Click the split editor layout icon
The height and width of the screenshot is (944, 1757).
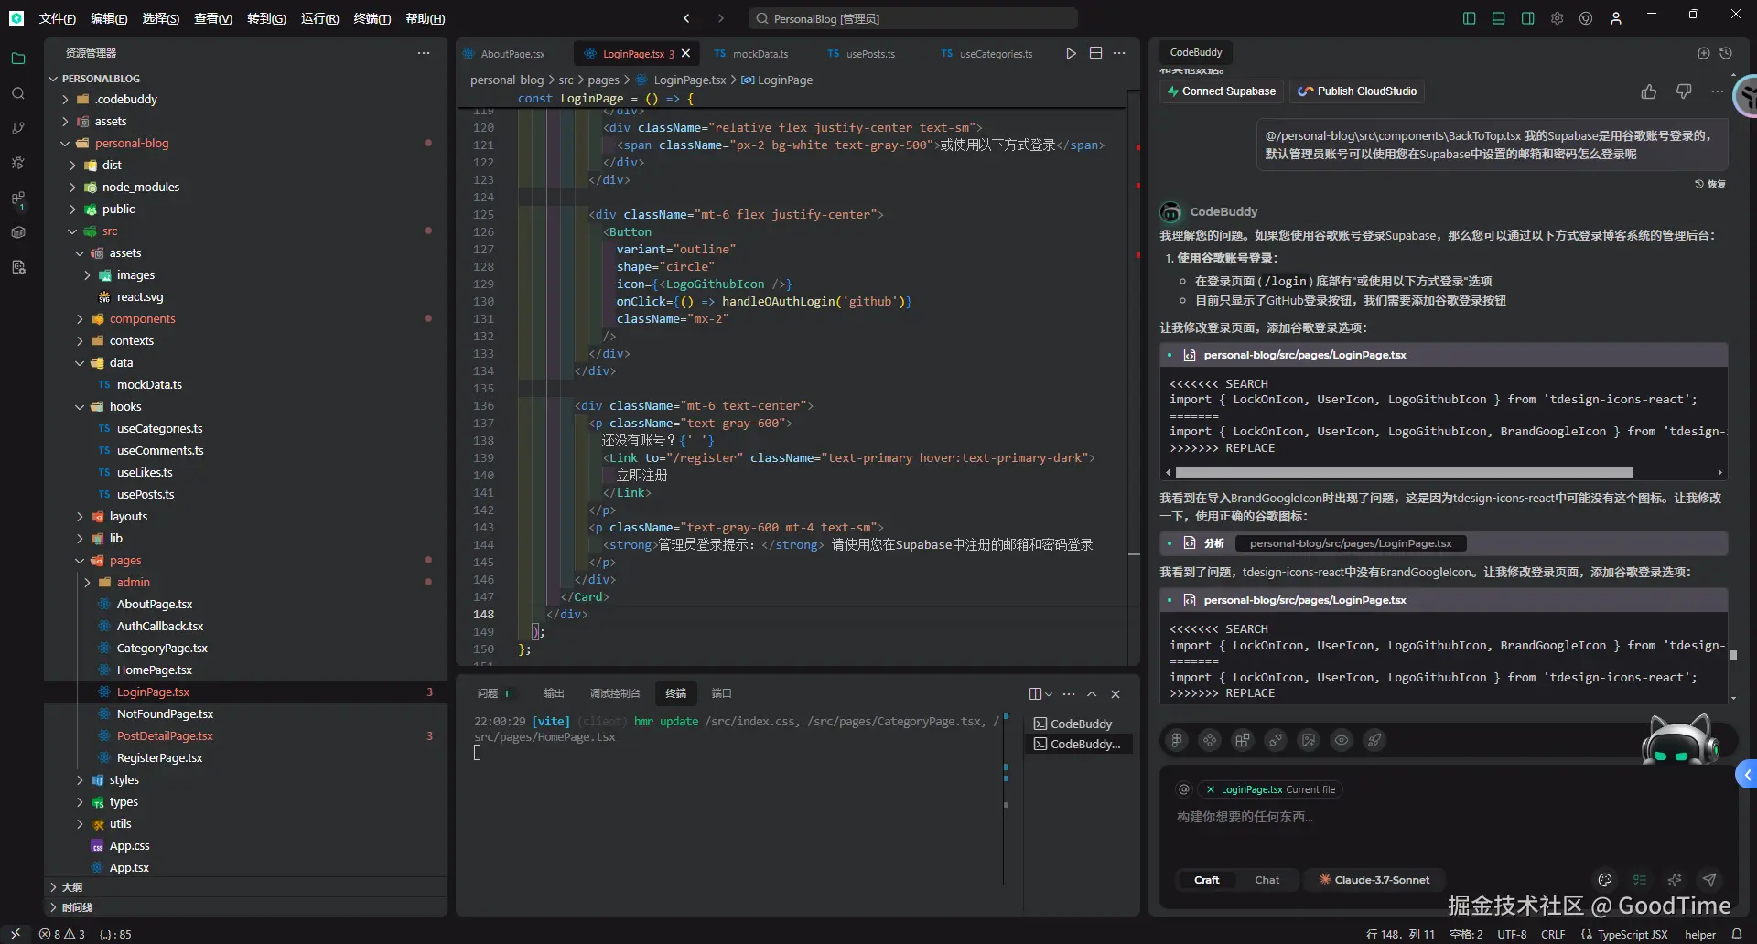1095,54
